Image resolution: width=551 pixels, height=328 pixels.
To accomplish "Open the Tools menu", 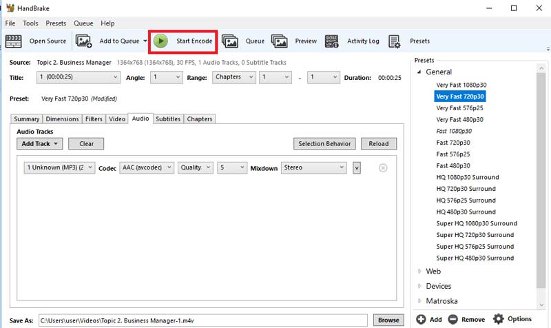I will [30, 23].
